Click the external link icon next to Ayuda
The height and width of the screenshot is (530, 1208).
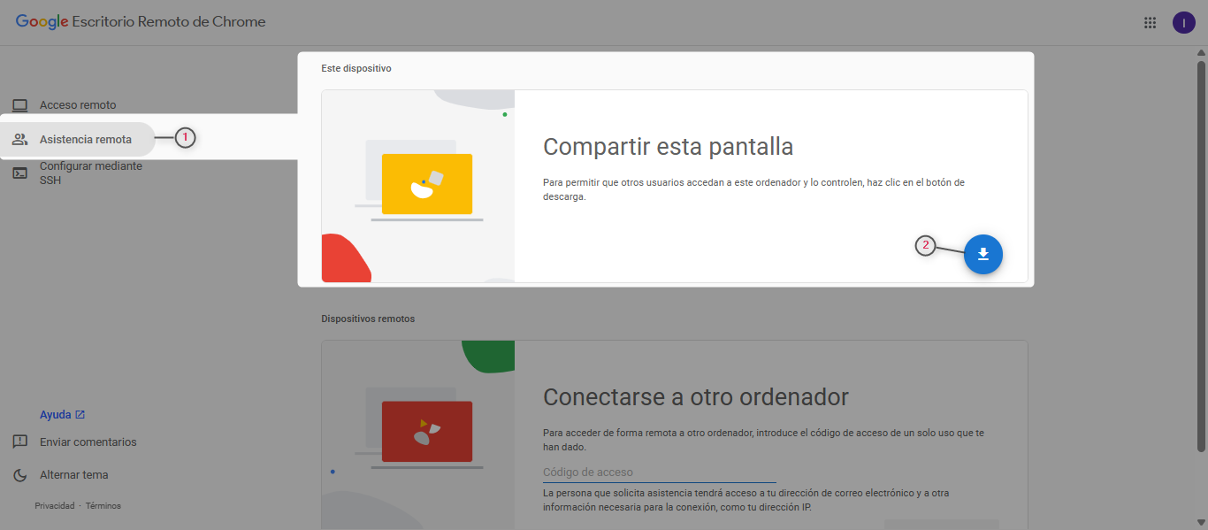pyautogui.click(x=80, y=414)
